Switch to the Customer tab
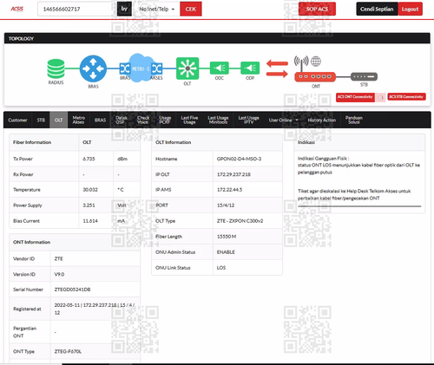 click(x=17, y=120)
